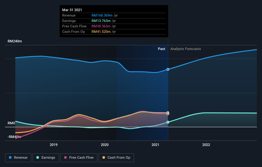The image size is (262, 167).
Task: Click the Analysts Forecasts label
Action: pyautogui.click(x=186, y=49)
